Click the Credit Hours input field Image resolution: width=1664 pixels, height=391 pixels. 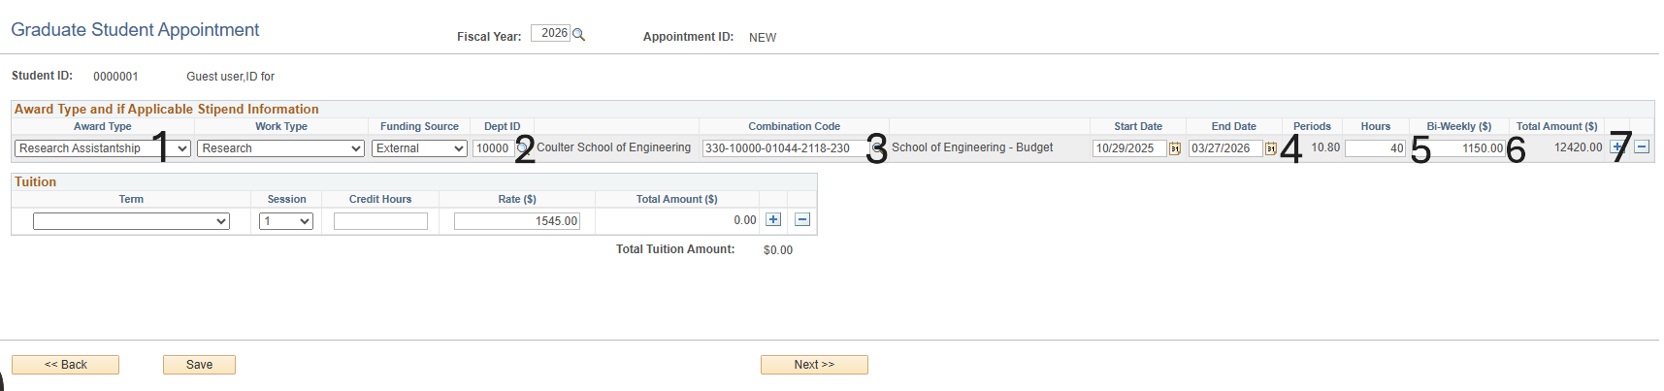[380, 221]
